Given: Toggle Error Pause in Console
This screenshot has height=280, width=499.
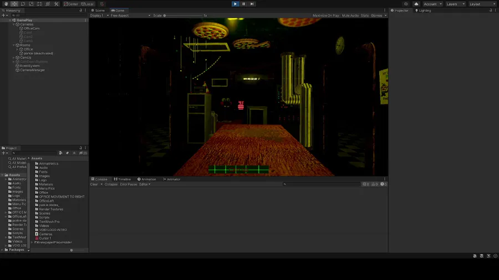Looking at the screenshot, I should point(129,184).
